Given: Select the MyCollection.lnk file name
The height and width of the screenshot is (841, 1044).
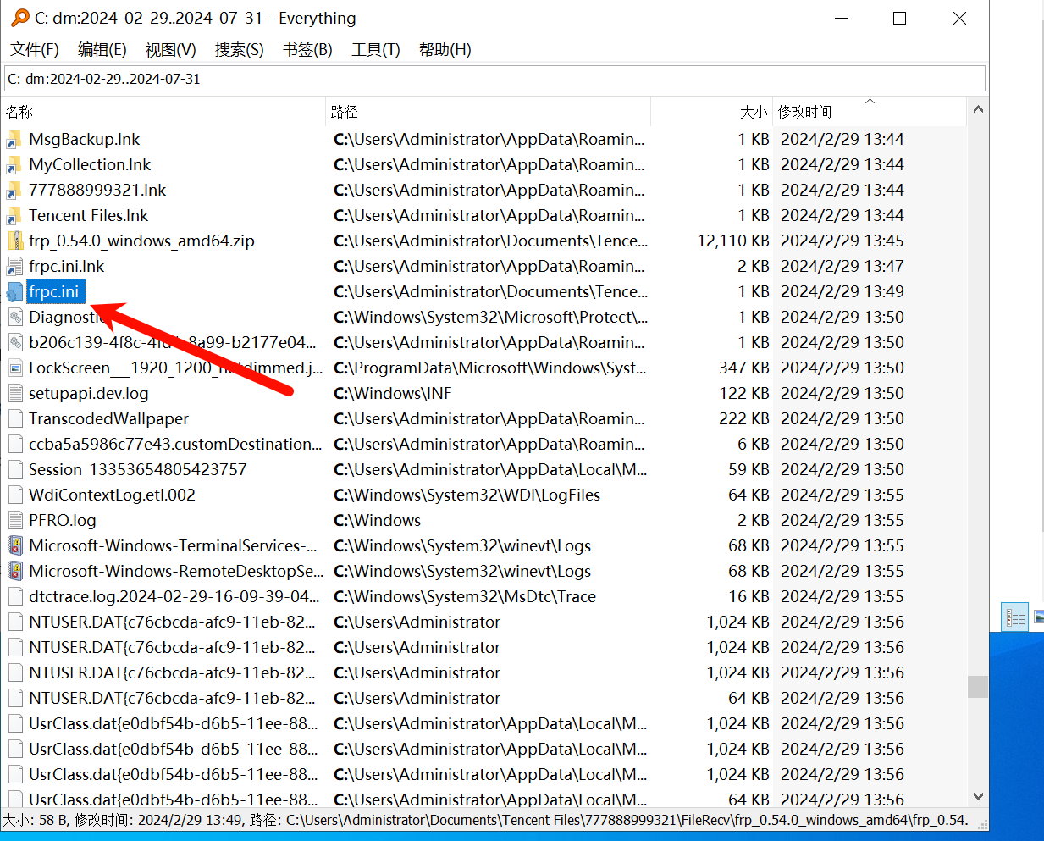Looking at the screenshot, I should [x=90, y=164].
